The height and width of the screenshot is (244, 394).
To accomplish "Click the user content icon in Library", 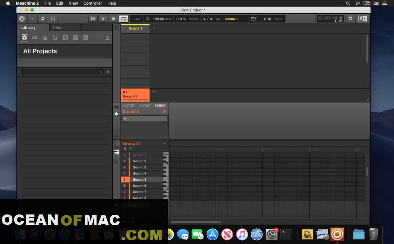I will (107, 38).
